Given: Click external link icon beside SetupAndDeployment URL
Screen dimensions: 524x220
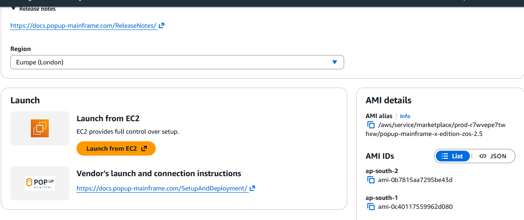Looking at the screenshot, I should [253, 188].
